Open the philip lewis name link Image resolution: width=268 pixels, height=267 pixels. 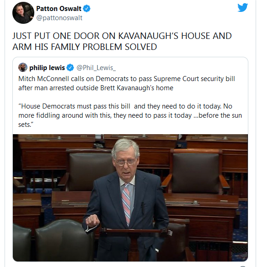click(x=47, y=68)
